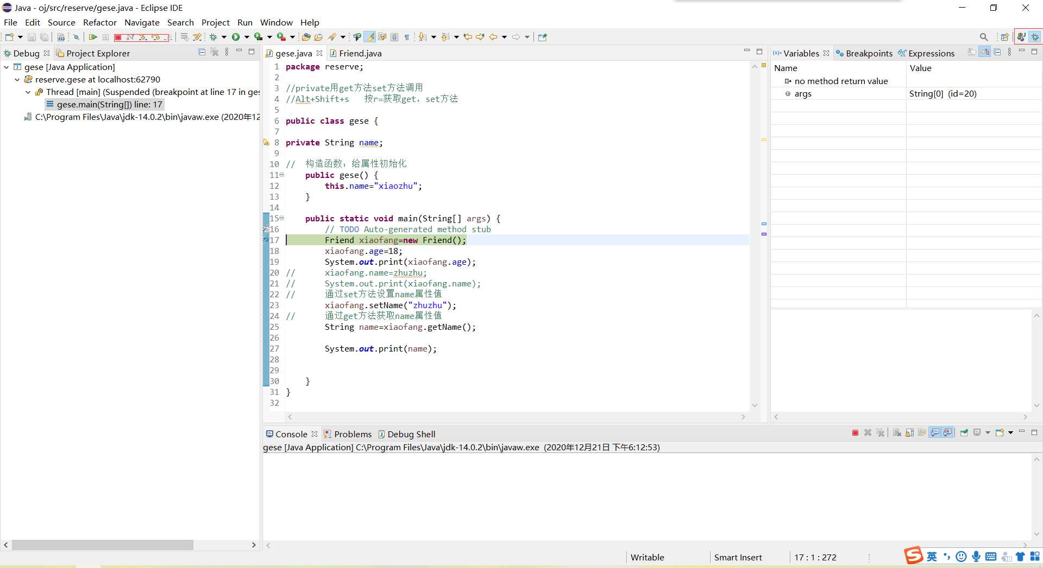The width and height of the screenshot is (1043, 568).
Task: Collapse the Thread [main] node
Action: click(28, 92)
